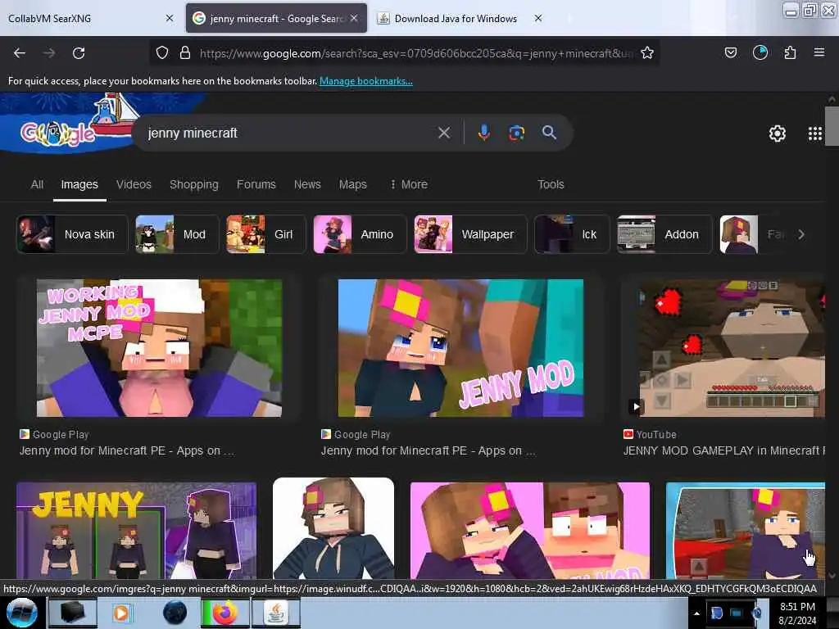Go back to the previous page

click(x=20, y=53)
